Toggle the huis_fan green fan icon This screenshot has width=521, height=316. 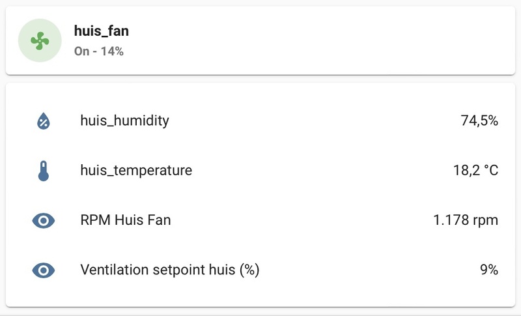40,40
